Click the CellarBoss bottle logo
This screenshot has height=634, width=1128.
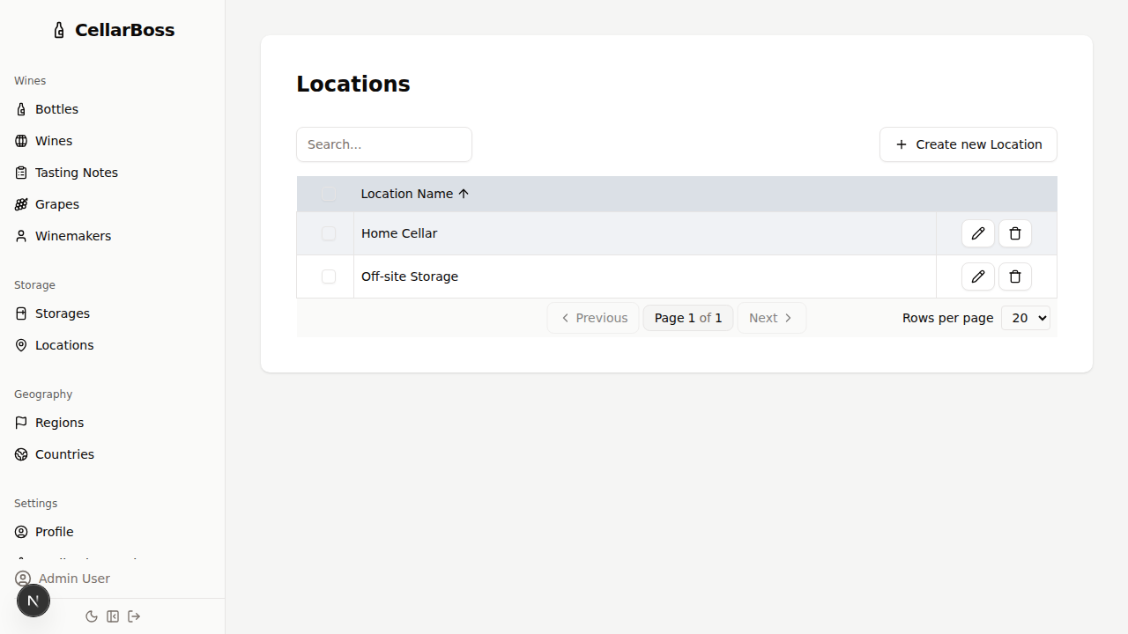click(x=59, y=31)
